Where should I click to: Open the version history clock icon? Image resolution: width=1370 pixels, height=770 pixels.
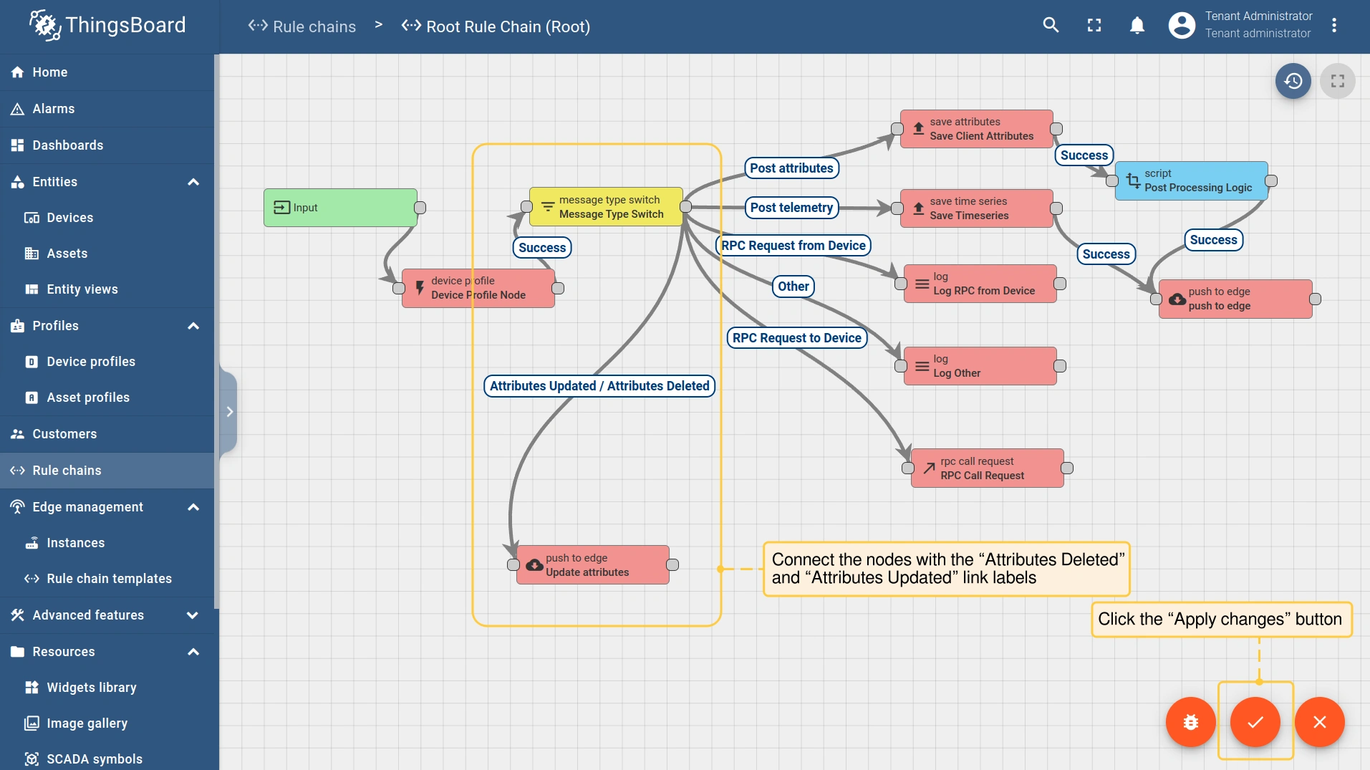1293,81
